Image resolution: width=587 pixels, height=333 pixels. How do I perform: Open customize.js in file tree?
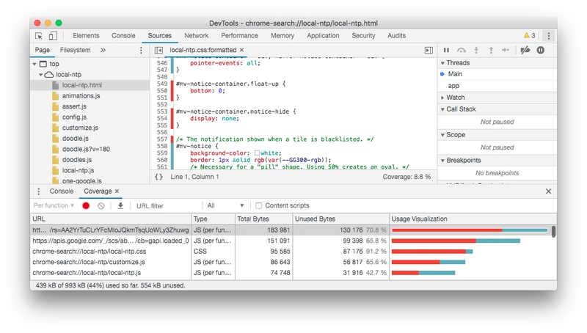[80, 128]
